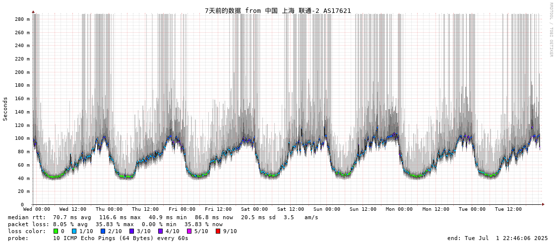556x245 pixels.
Task: Click the '280 m' y-axis value
Action: 23,19
